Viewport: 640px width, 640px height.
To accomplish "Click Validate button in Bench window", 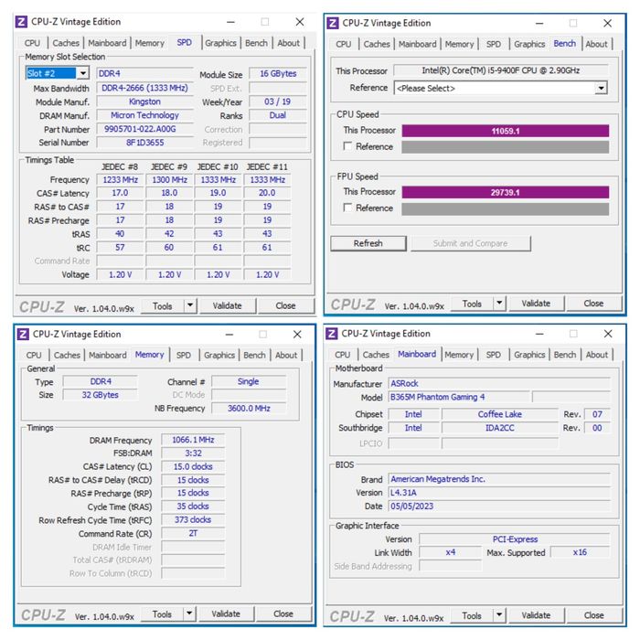I will (x=536, y=304).
